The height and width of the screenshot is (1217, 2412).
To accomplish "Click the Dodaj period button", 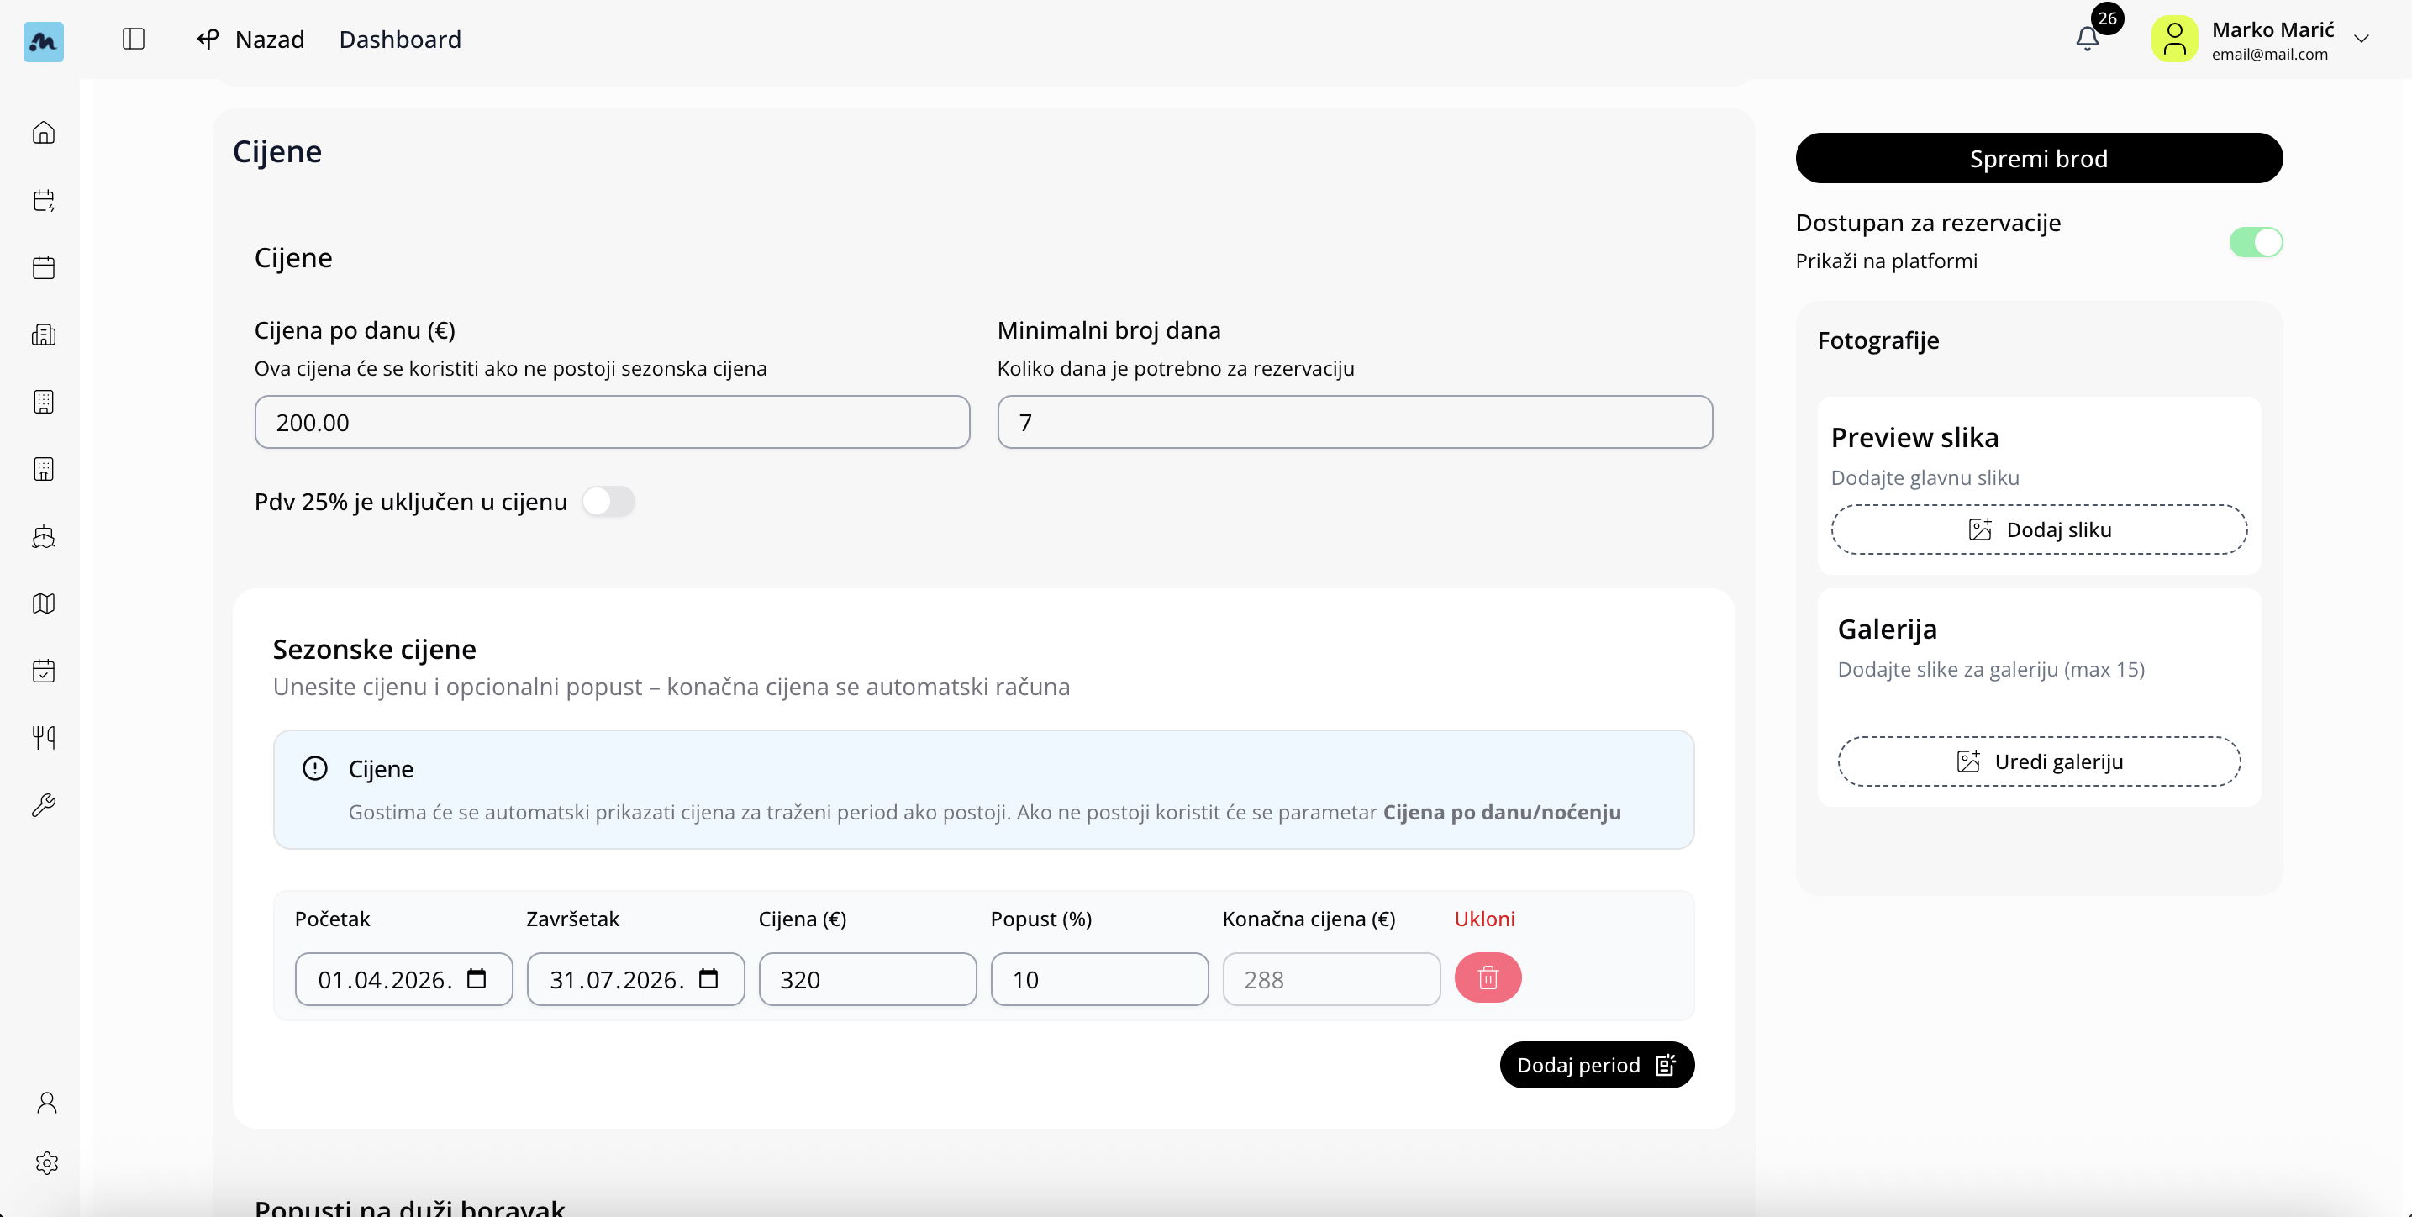I will click(x=1595, y=1066).
